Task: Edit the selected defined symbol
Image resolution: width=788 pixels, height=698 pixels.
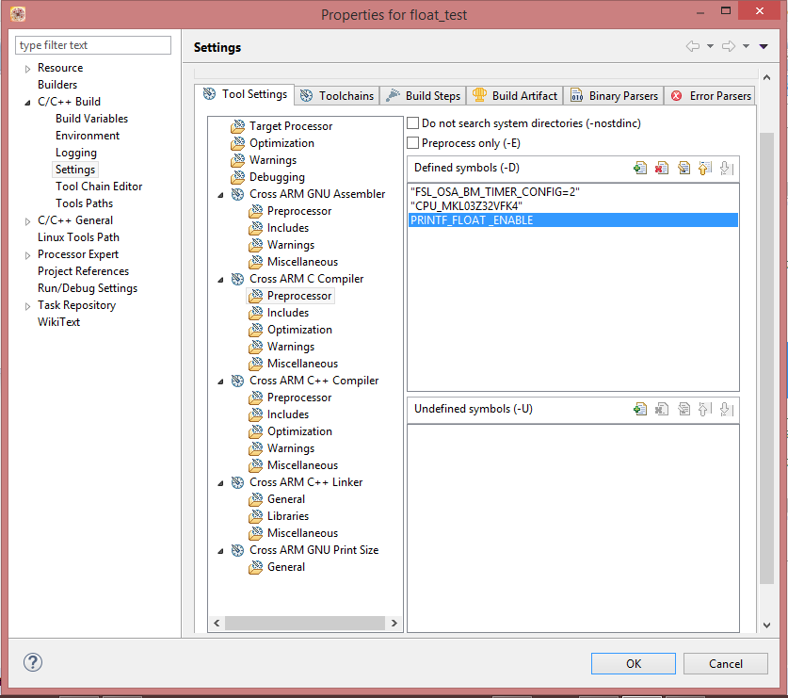Action: 683,168
